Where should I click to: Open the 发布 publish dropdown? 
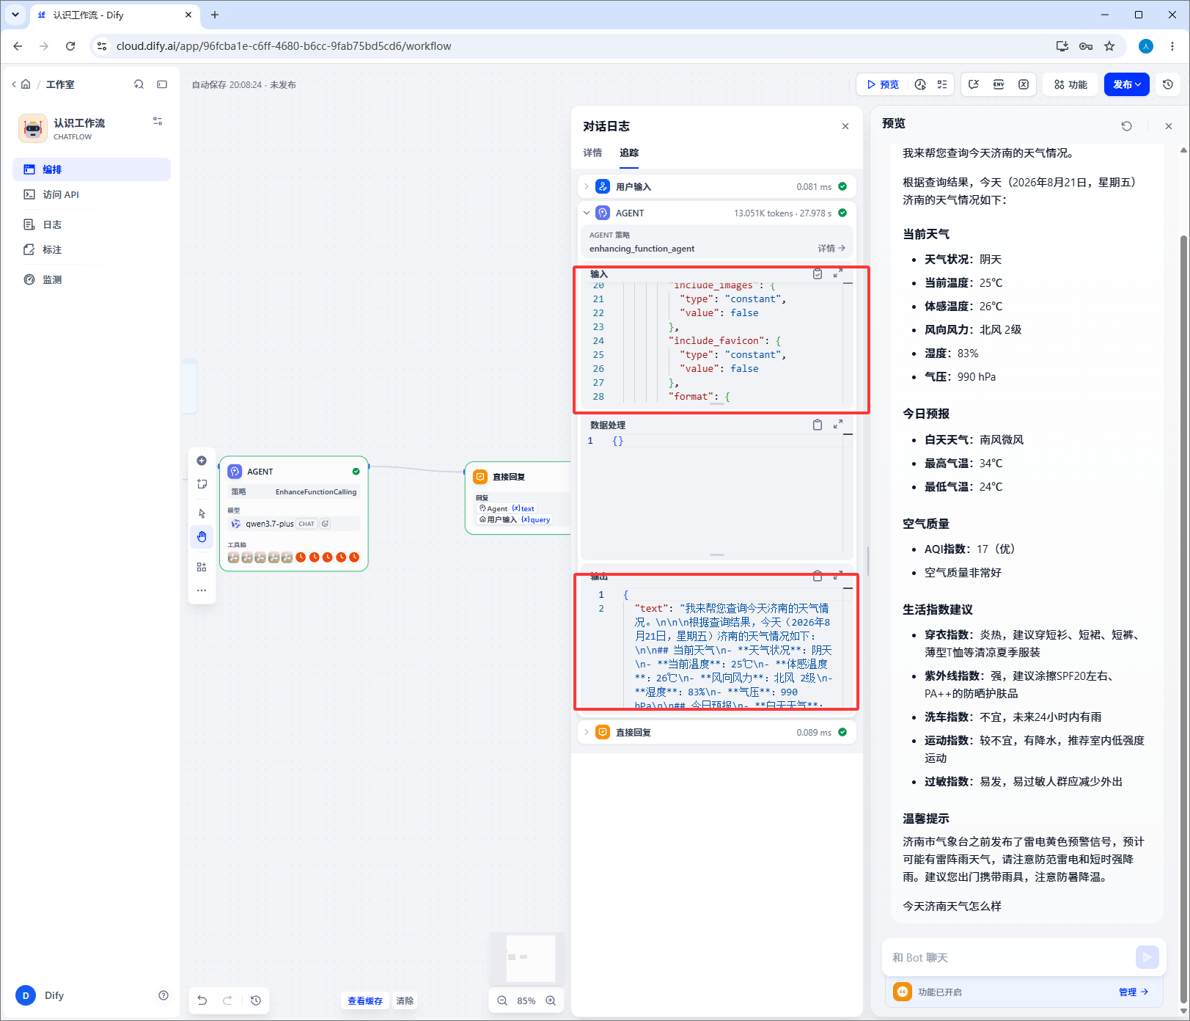tap(1127, 84)
